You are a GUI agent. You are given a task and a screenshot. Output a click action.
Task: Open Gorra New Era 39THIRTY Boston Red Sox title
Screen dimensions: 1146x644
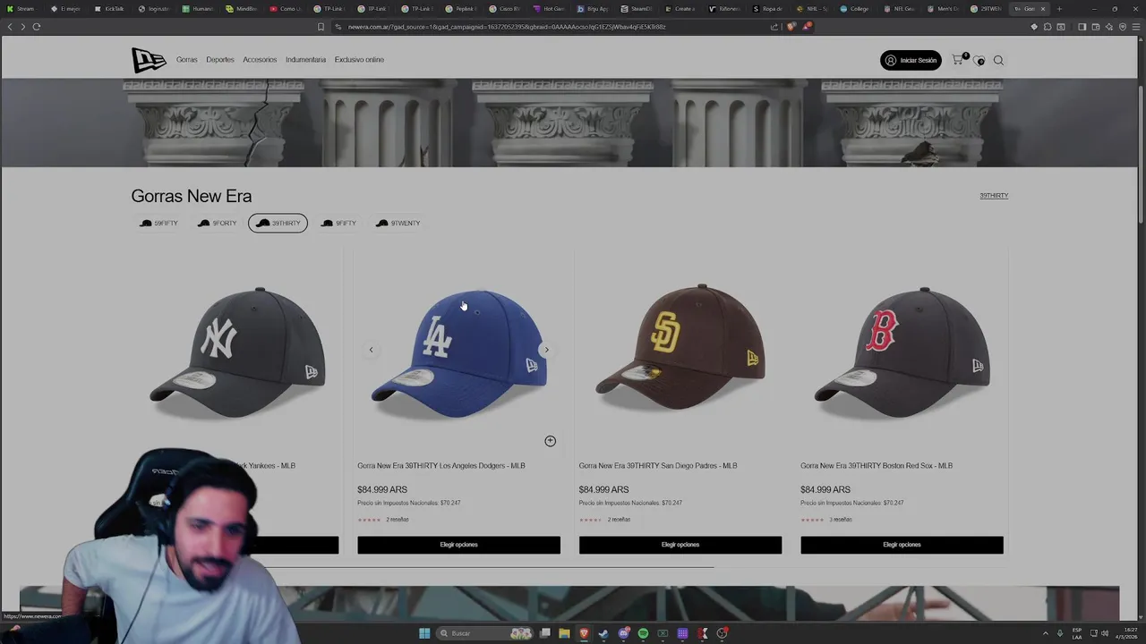877,465
